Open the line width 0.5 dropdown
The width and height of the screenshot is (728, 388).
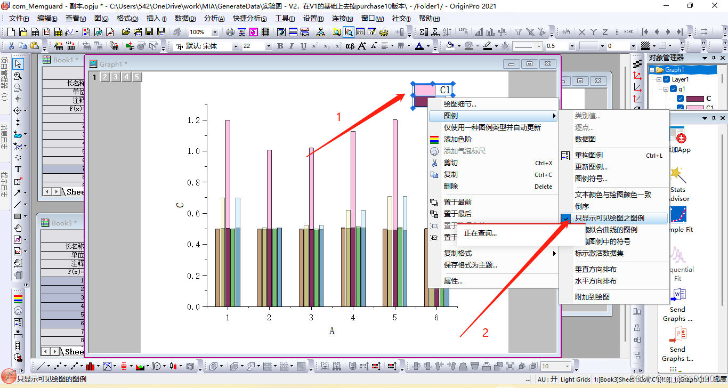[572, 46]
